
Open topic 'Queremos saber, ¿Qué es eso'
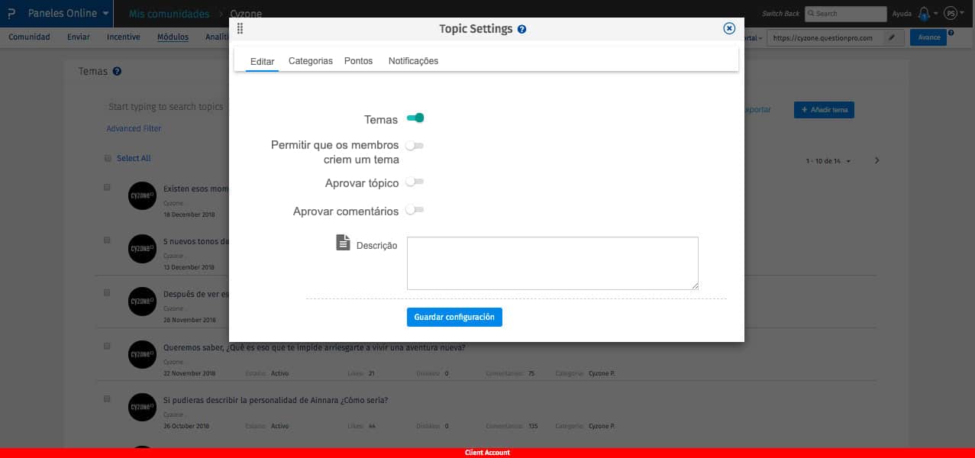point(314,347)
